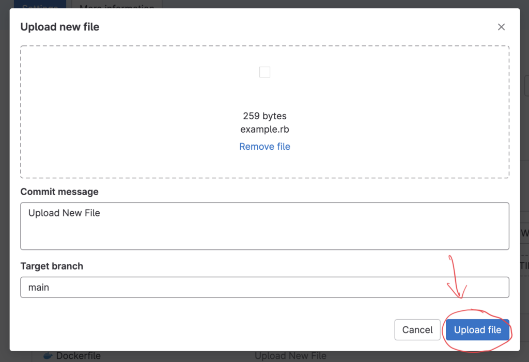Image resolution: width=529 pixels, height=362 pixels.
Task: Click the 259 bytes file size text
Action: pyautogui.click(x=264, y=116)
